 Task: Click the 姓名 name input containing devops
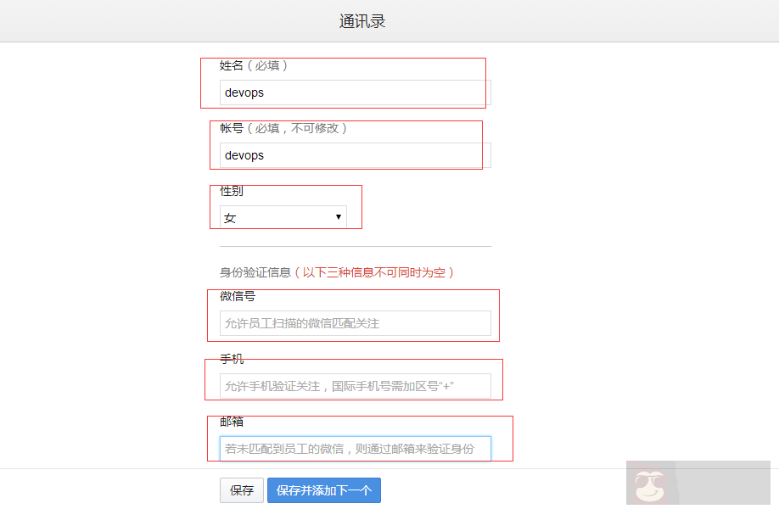point(350,92)
